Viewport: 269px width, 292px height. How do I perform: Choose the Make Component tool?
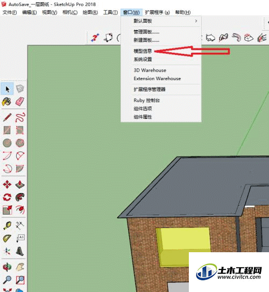click(x=20, y=89)
